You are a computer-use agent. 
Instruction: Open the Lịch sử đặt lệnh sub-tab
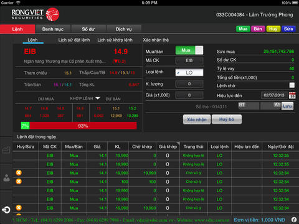[74, 40]
